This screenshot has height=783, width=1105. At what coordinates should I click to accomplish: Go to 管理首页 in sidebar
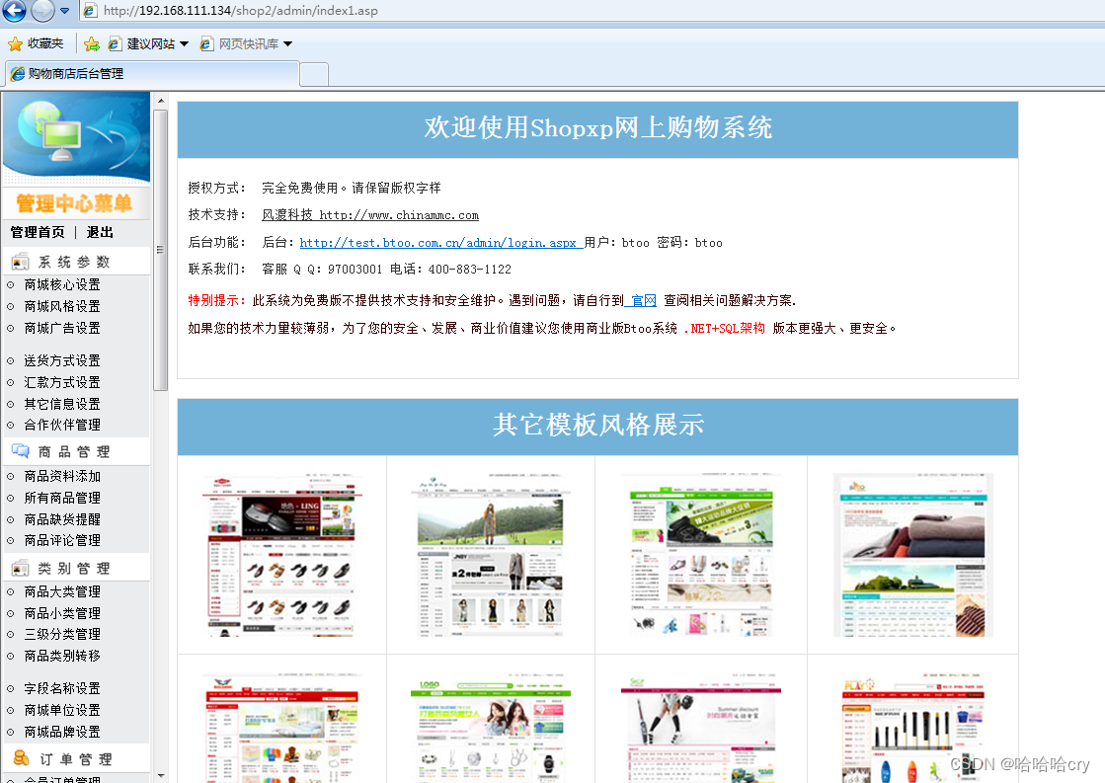coord(38,233)
